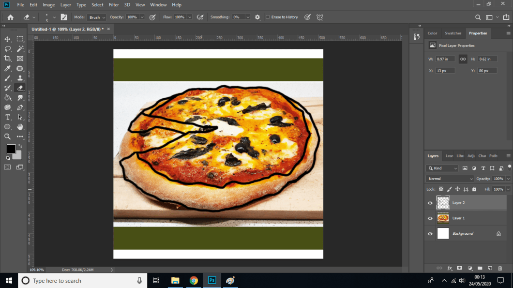Image resolution: width=513 pixels, height=288 pixels.
Task: Select the Brush tool
Action: coord(7,78)
